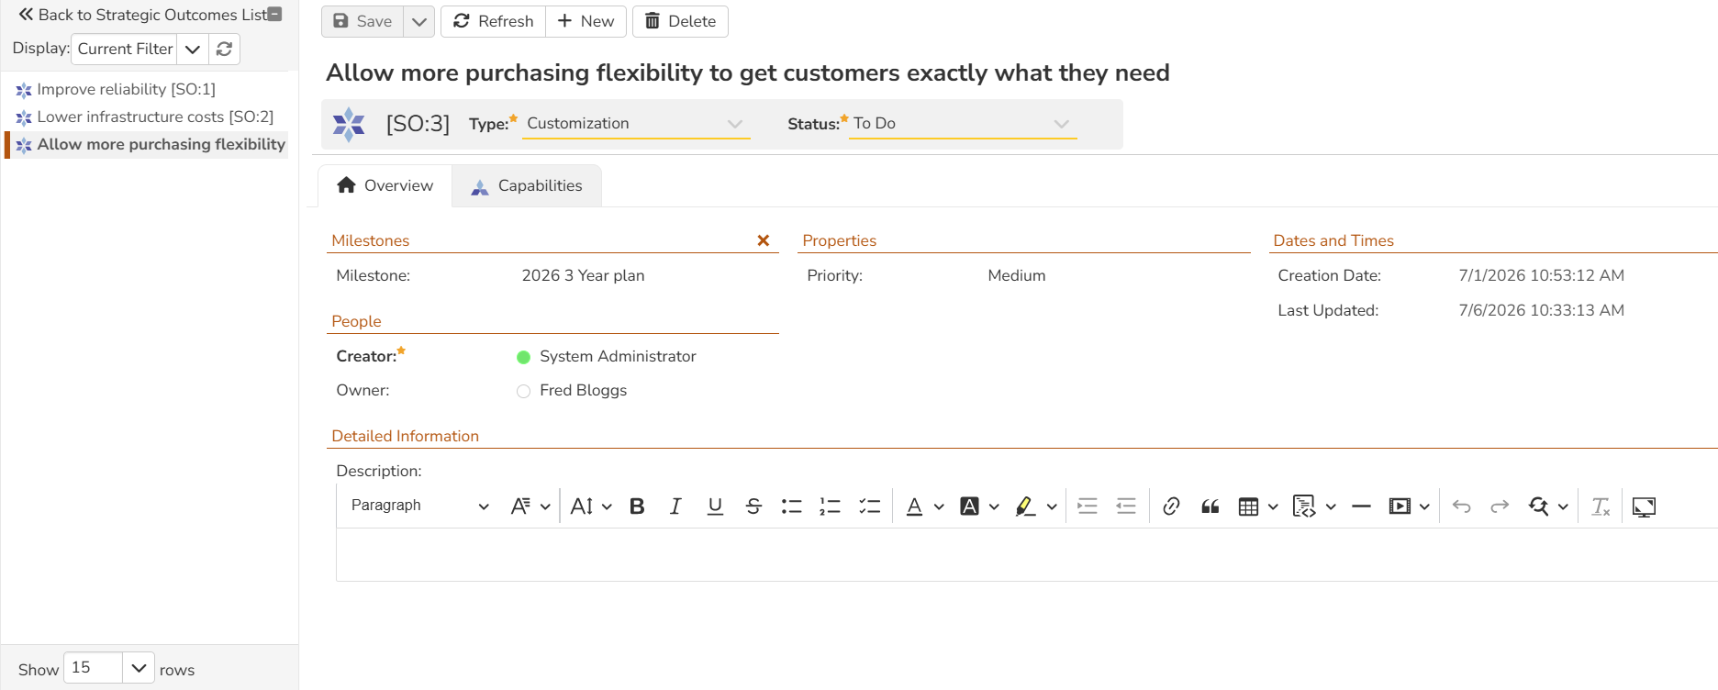Apply italic formatting in editor toolbar

point(675,506)
